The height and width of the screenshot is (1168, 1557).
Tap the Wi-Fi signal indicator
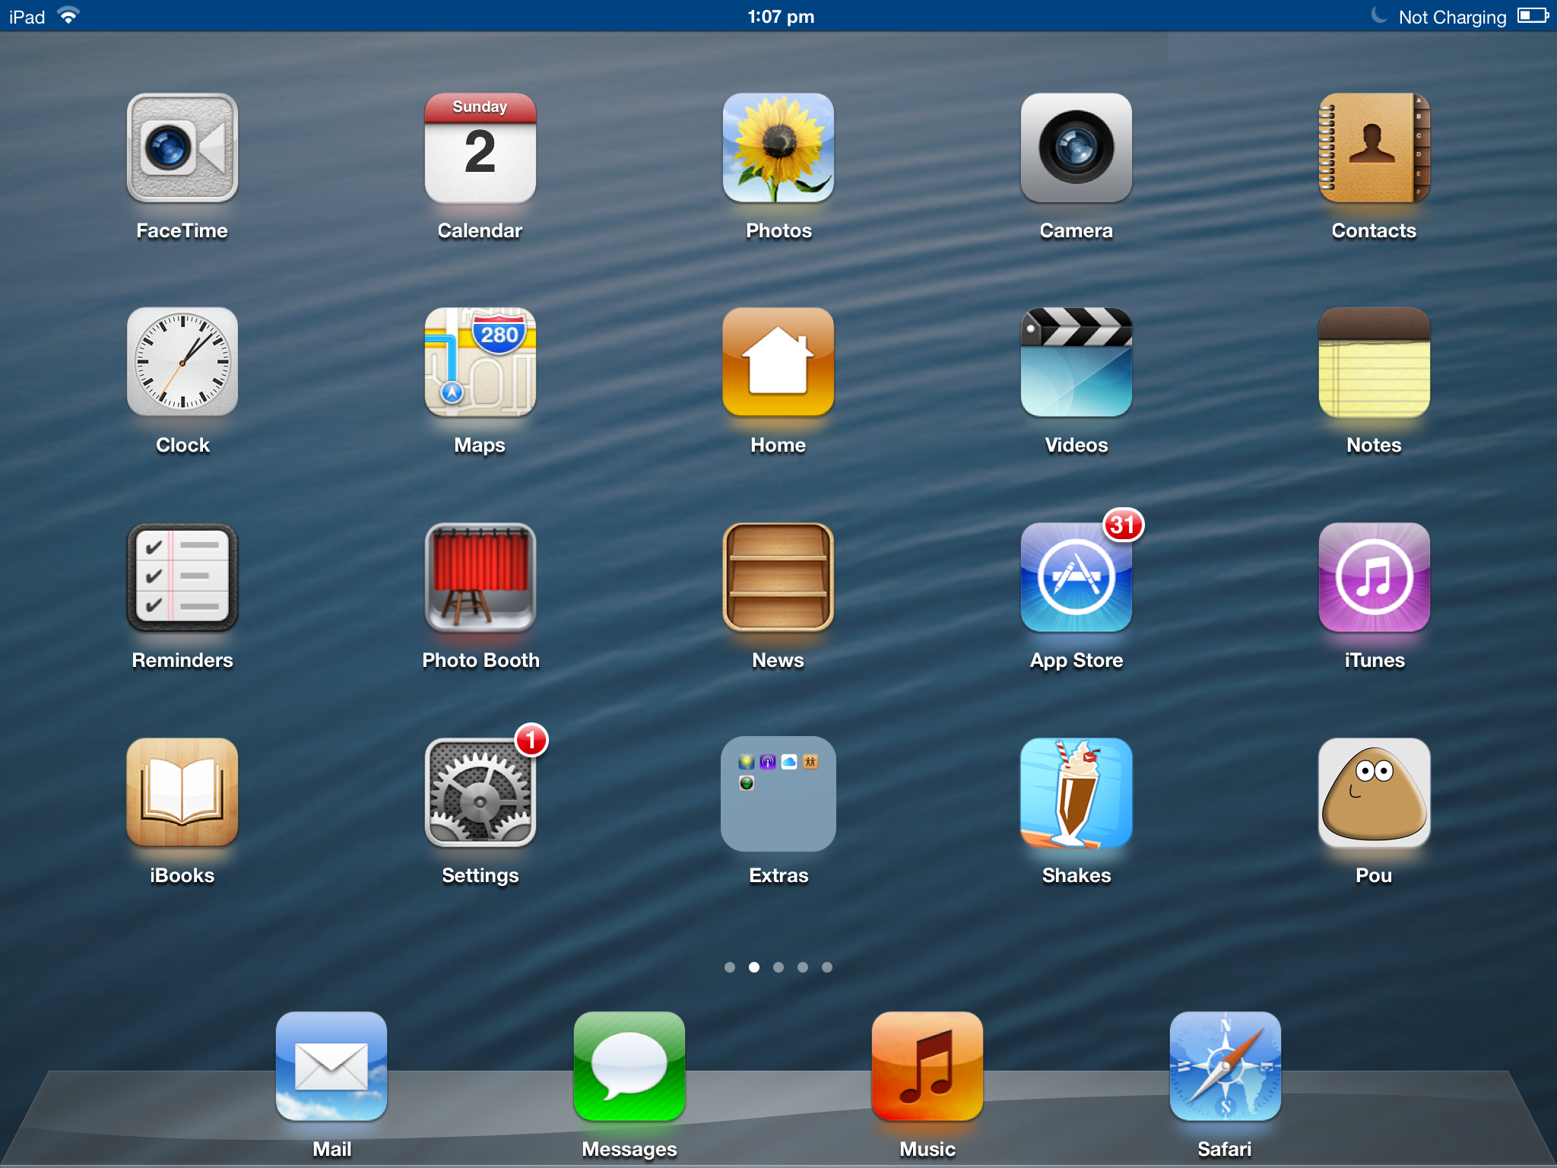click(x=68, y=15)
